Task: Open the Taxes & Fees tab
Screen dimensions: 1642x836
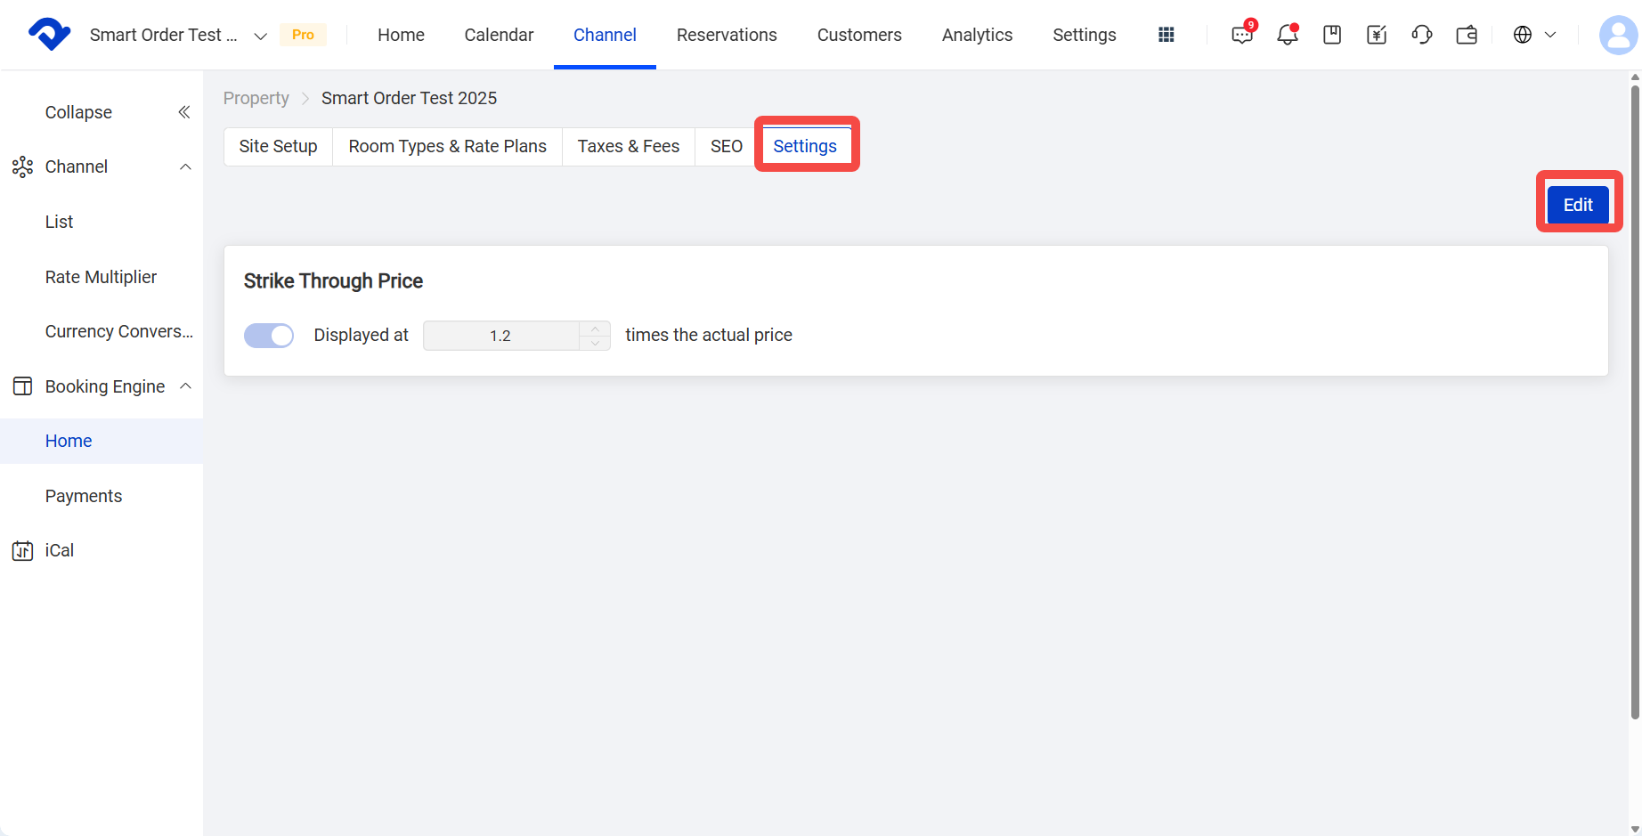Action: (629, 146)
